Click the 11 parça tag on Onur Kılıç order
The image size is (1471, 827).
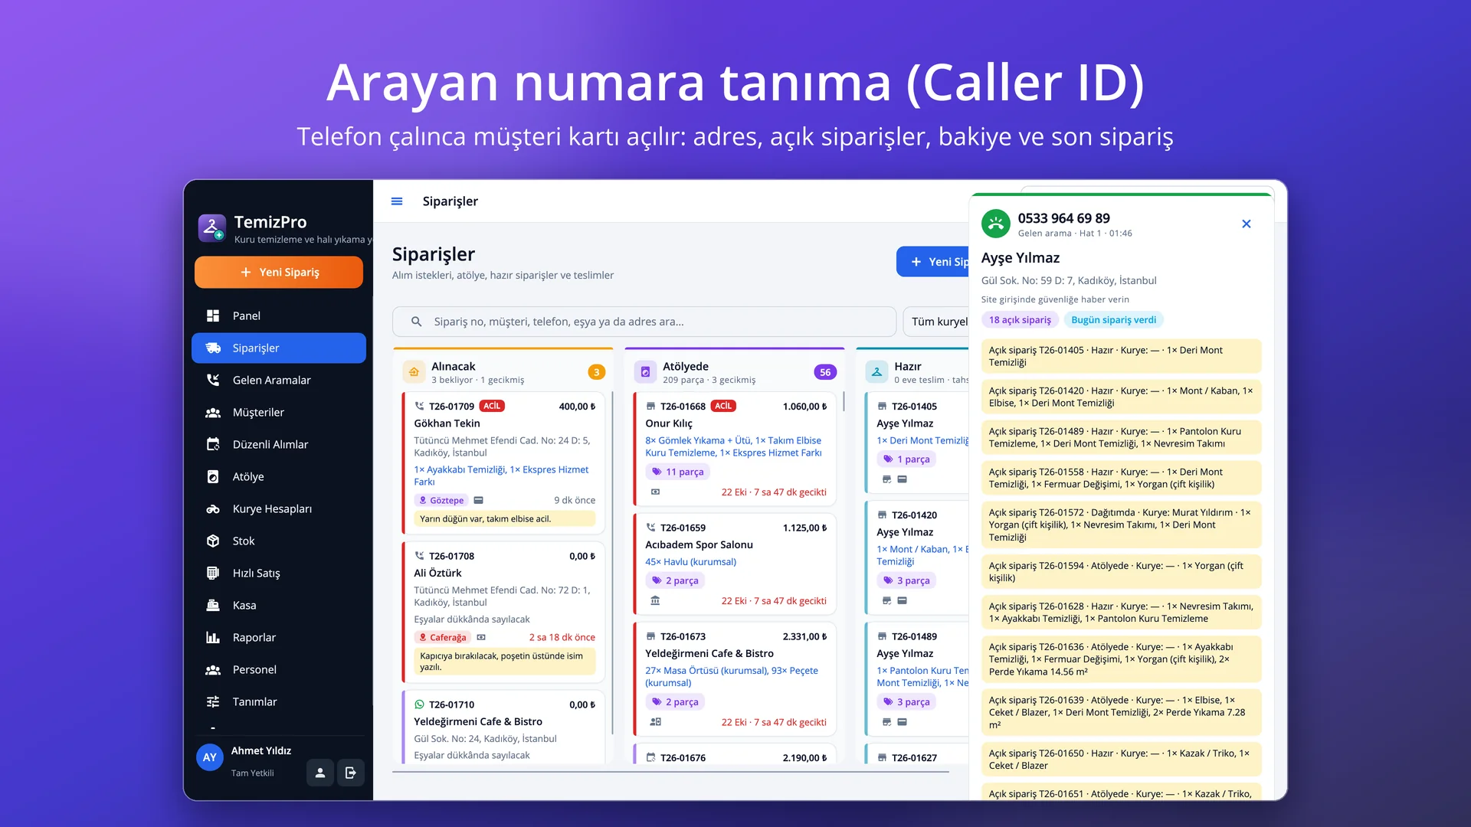(678, 472)
